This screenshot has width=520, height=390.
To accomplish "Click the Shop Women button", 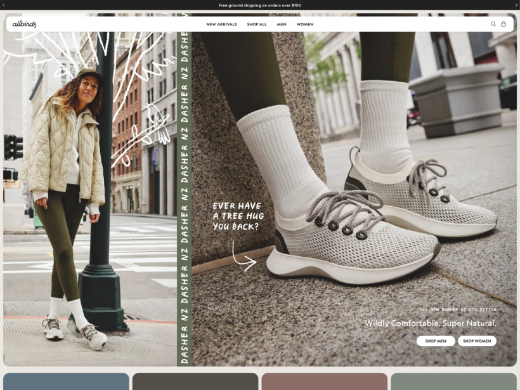I will click(x=477, y=341).
